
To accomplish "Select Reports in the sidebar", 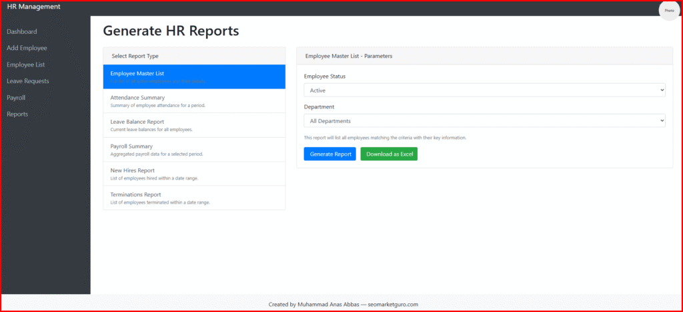I will coord(17,114).
